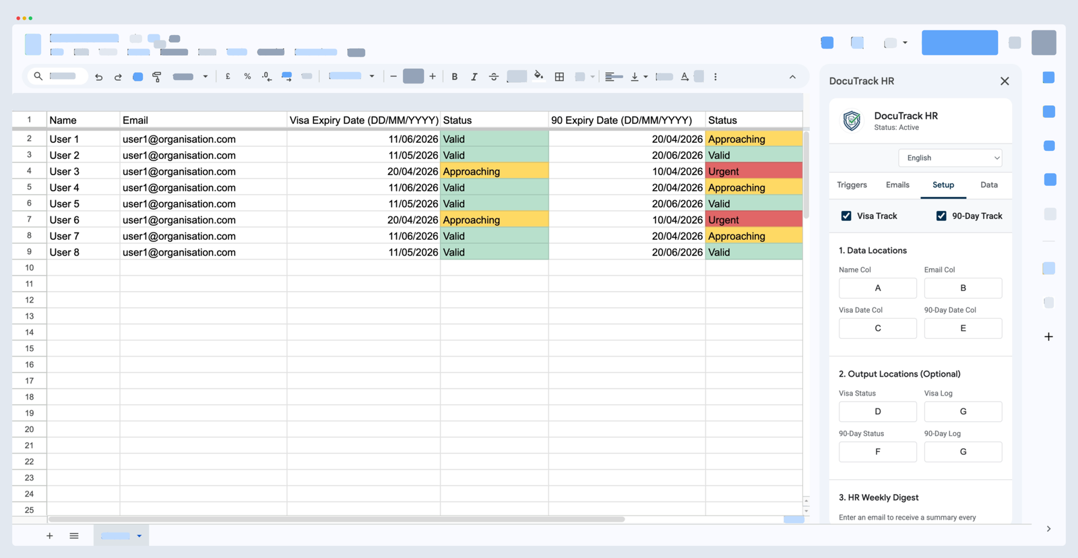This screenshot has width=1078, height=558.
Task: Close the DocuTrack HR sidebar
Action: 1005,81
